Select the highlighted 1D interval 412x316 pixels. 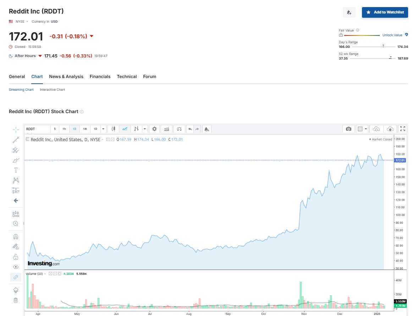pyautogui.click(x=75, y=129)
